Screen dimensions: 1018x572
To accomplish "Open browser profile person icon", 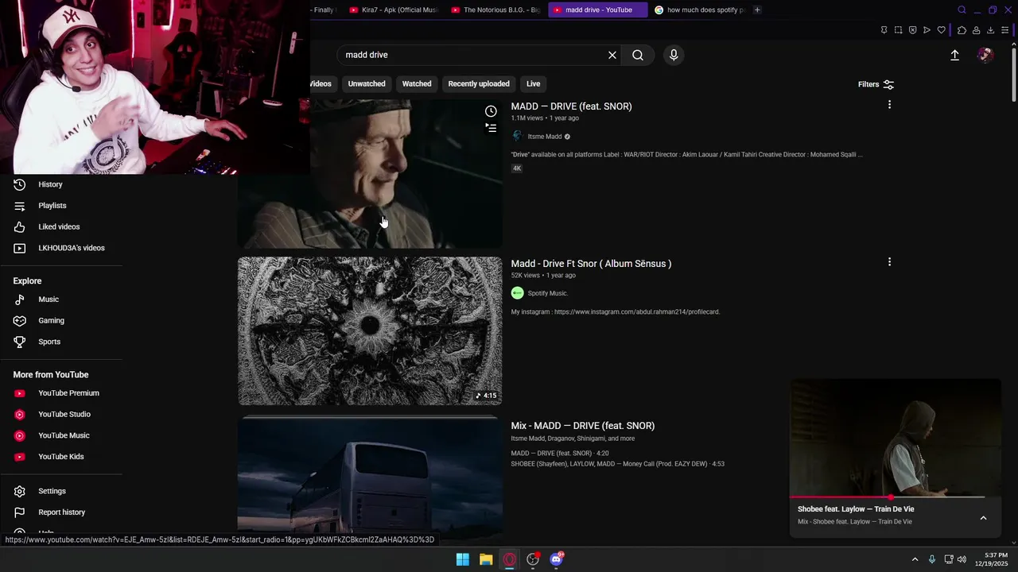I will [x=976, y=30].
